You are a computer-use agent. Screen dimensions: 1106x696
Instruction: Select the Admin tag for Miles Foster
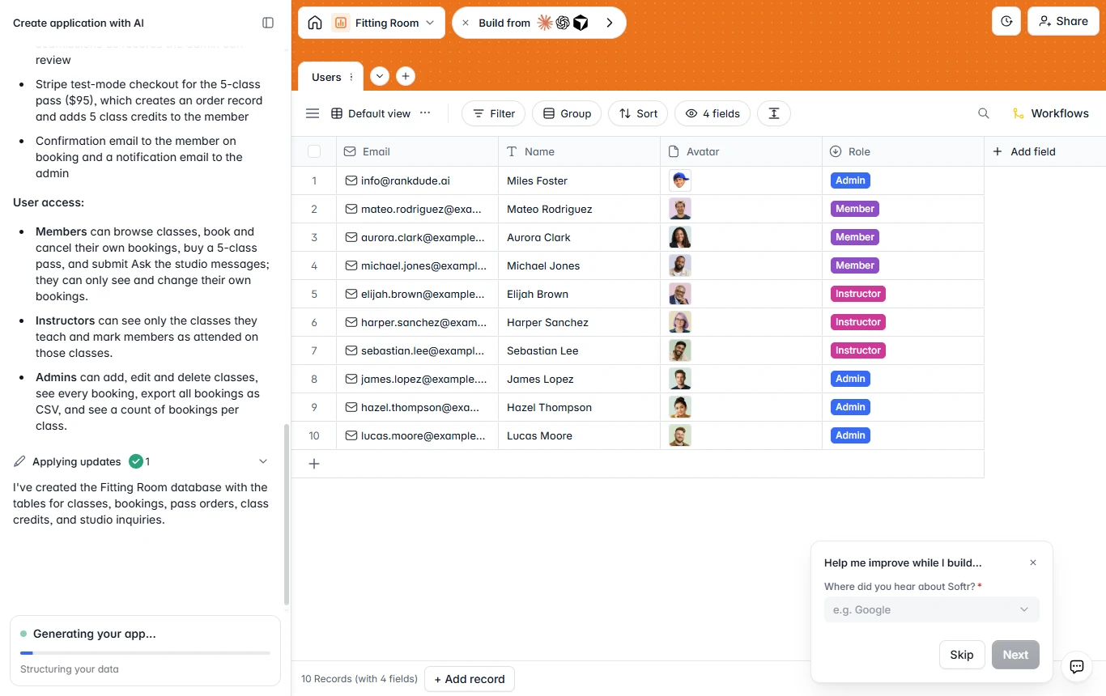point(850,180)
